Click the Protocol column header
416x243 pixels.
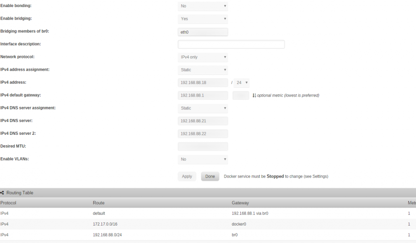(x=8, y=203)
